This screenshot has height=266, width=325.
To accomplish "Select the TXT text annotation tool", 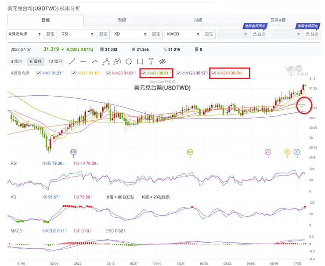I will pos(151,61).
